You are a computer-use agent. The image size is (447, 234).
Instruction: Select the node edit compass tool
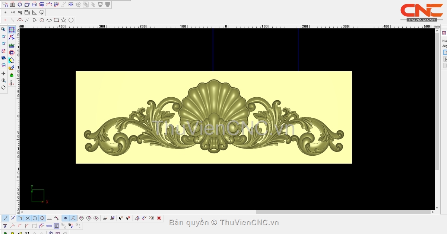pyautogui.click(x=12, y=37)
